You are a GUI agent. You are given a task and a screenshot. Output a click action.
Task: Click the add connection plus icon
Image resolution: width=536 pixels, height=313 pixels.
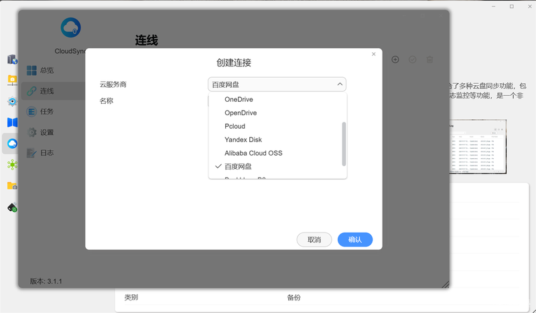click(395, 60)
